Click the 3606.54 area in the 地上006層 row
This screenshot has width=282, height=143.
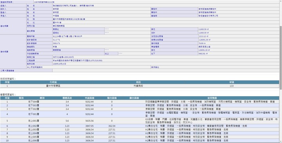89,141
